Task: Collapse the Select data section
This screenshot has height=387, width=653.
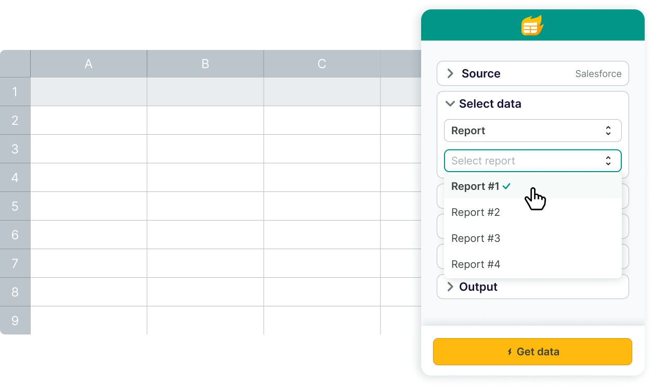Action: click(450, 104)
